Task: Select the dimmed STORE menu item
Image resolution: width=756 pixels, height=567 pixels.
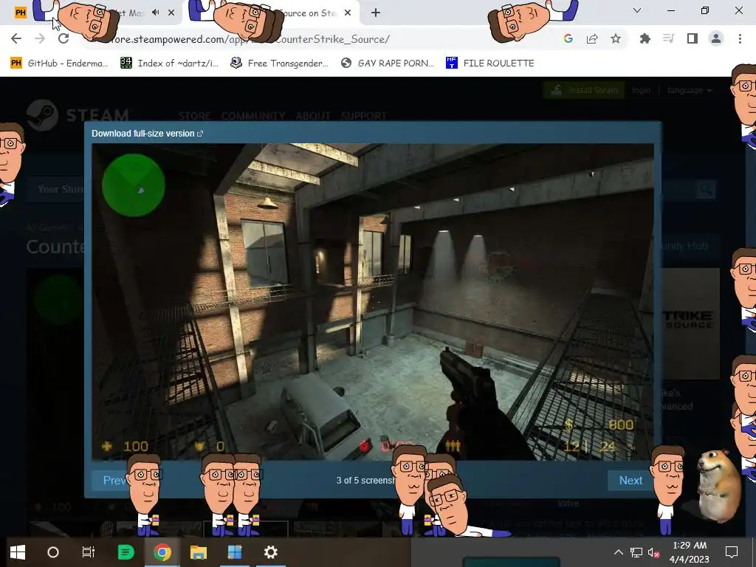Action: tap(194, 116)
